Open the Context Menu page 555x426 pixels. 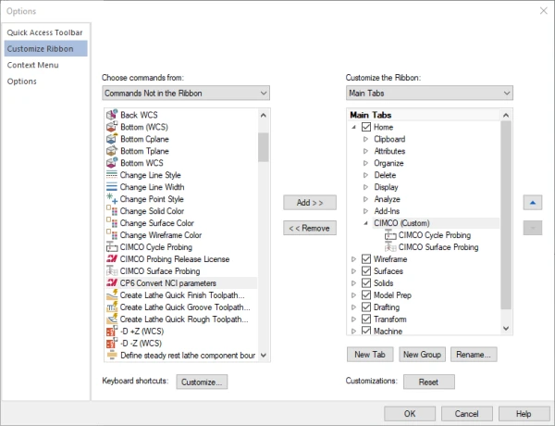[x=34, y=65]
